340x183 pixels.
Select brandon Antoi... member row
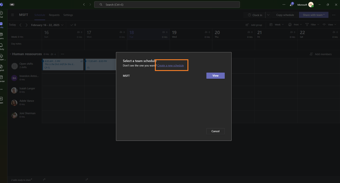point(25,78)
